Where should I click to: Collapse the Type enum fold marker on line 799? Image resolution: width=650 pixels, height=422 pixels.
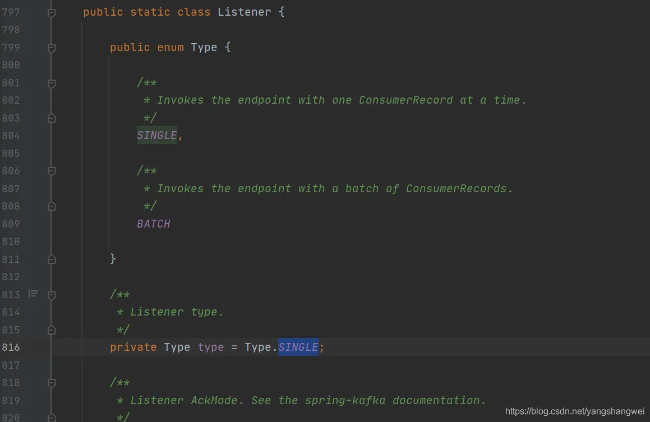click(52, 48)
